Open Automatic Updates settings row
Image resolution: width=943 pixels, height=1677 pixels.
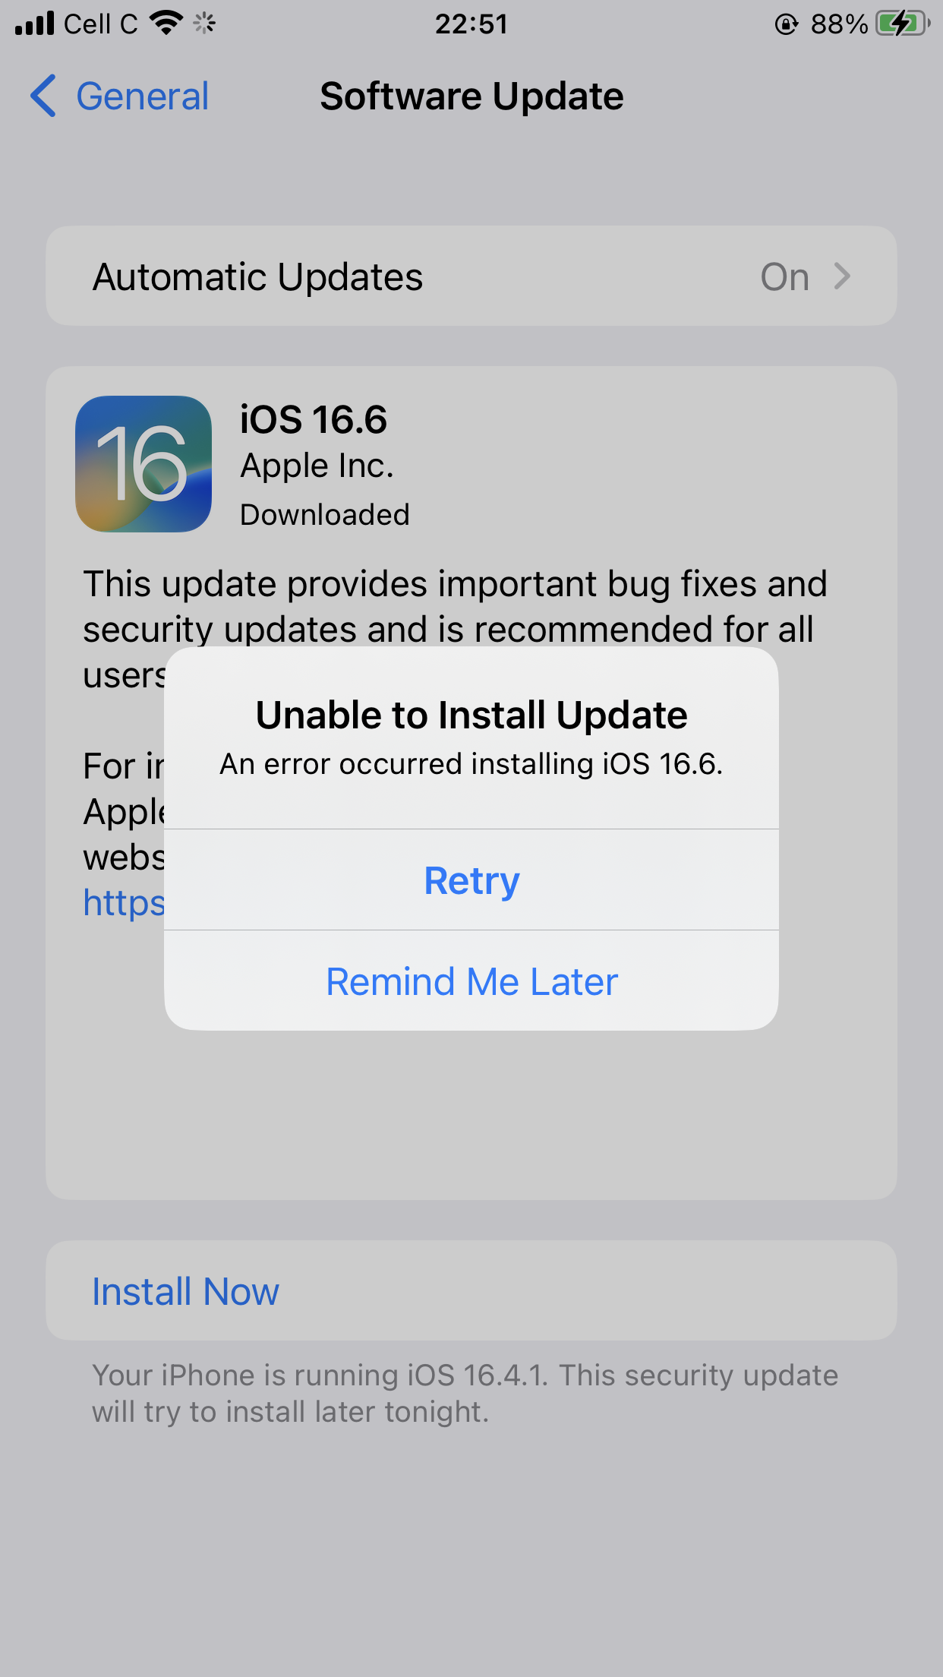[471, 276]
